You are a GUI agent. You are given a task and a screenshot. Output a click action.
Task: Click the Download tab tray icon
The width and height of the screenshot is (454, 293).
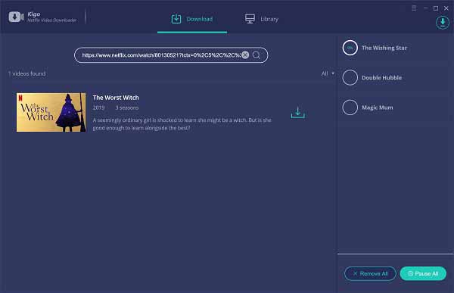176,19
